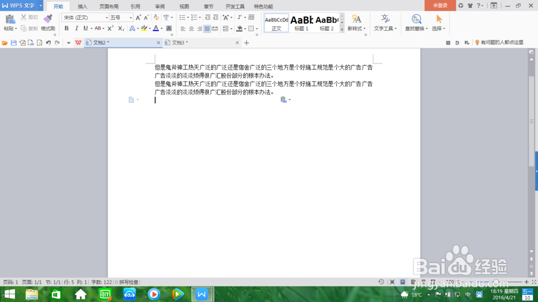Image resolution: width=538 pixels, height=302 pixels.
Task: Align text to the left
Action: (x=183, y=29)
